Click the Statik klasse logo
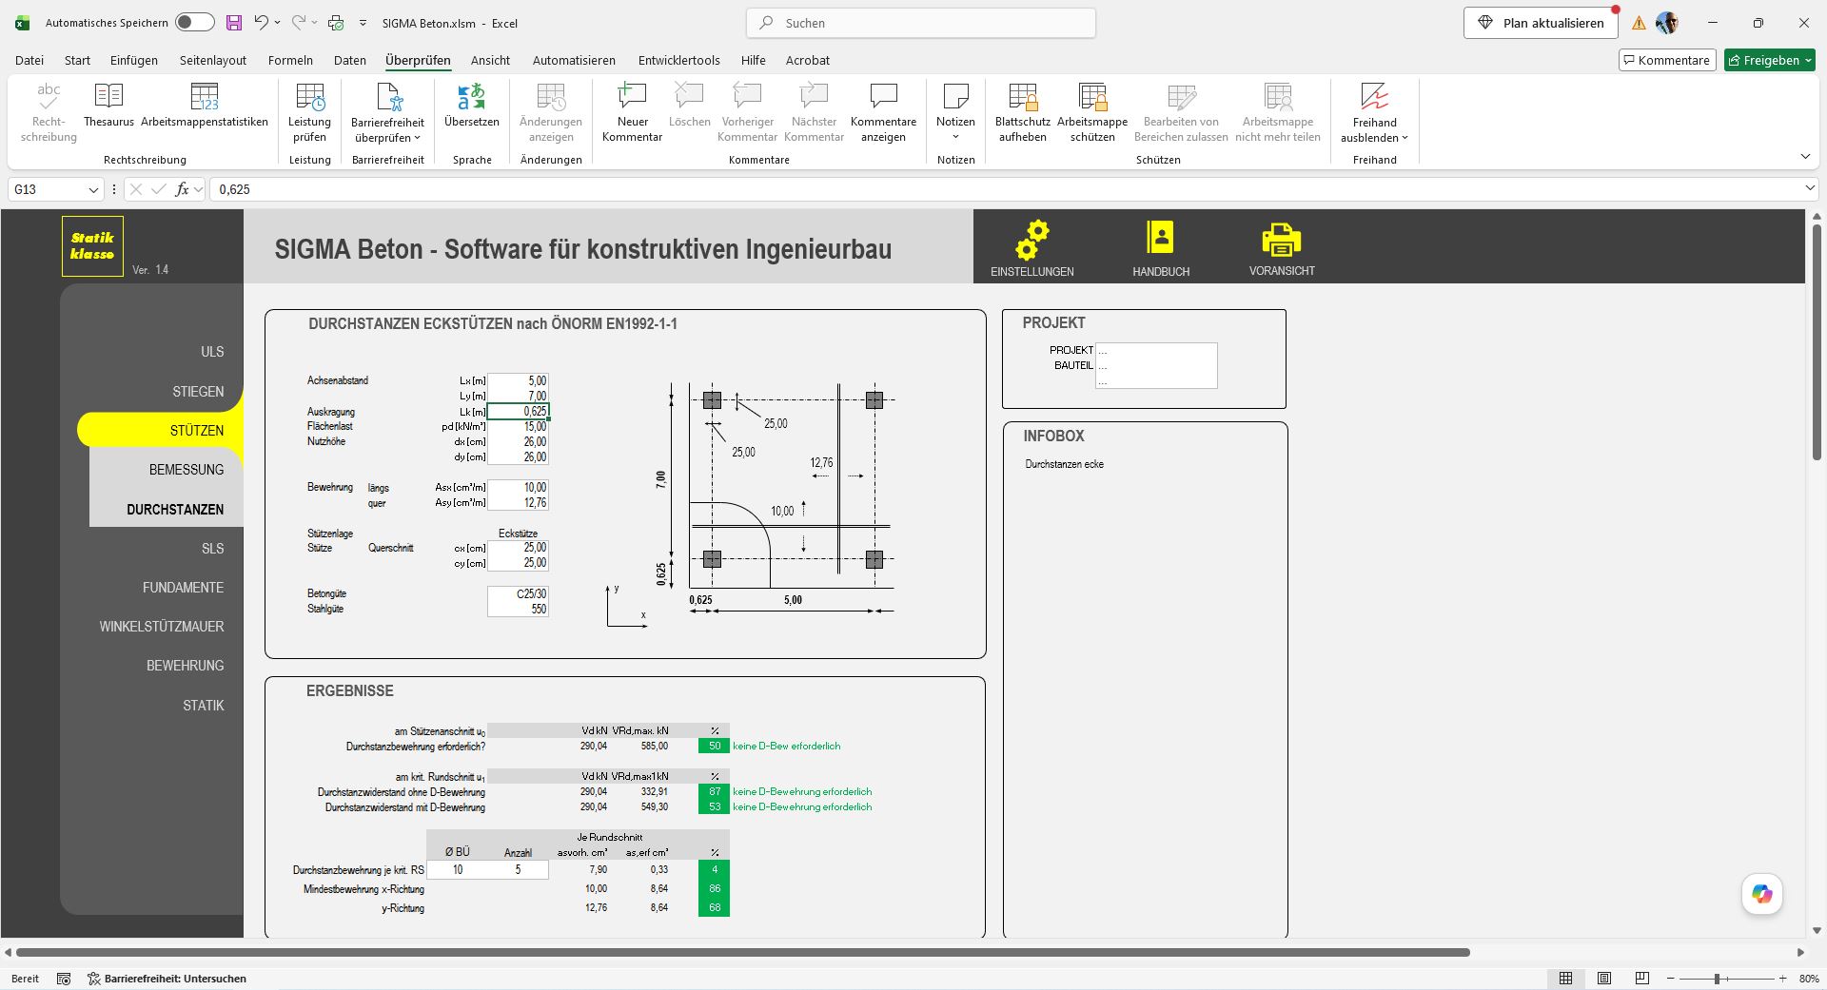The width and height of the screenshot is (1827, 990). [x=92, y=246]
